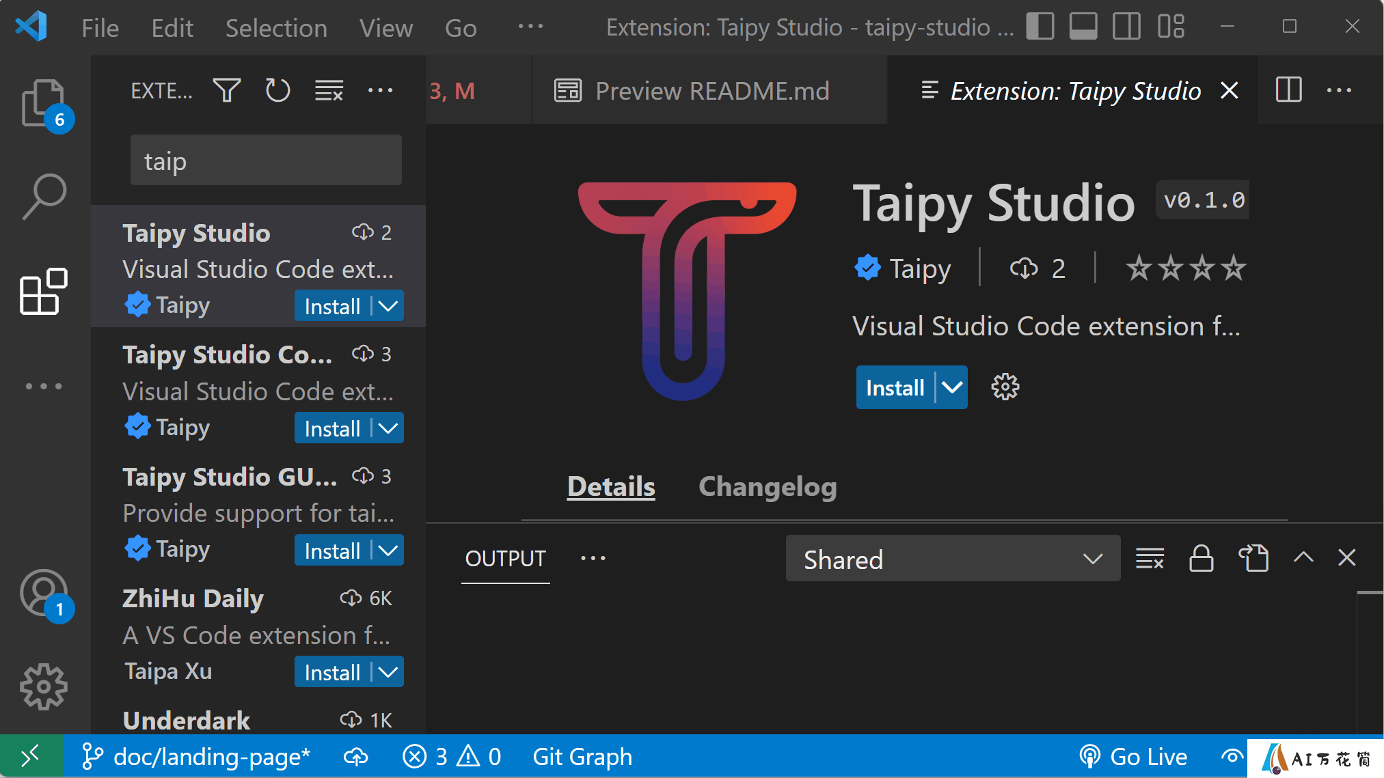Install Taipy Studio from details page
1384x778 pixels.
pyautogui.click(x=895, y=387)
